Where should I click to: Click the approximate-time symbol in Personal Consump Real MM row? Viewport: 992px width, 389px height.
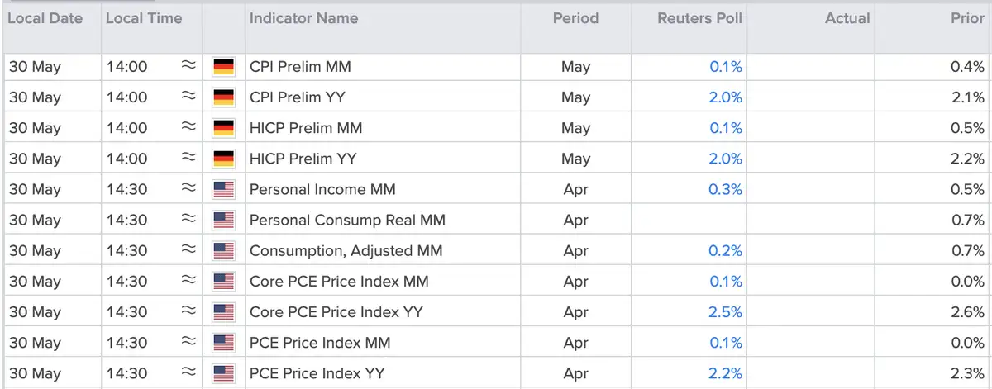pyautogui.click(x=188, y=220)
